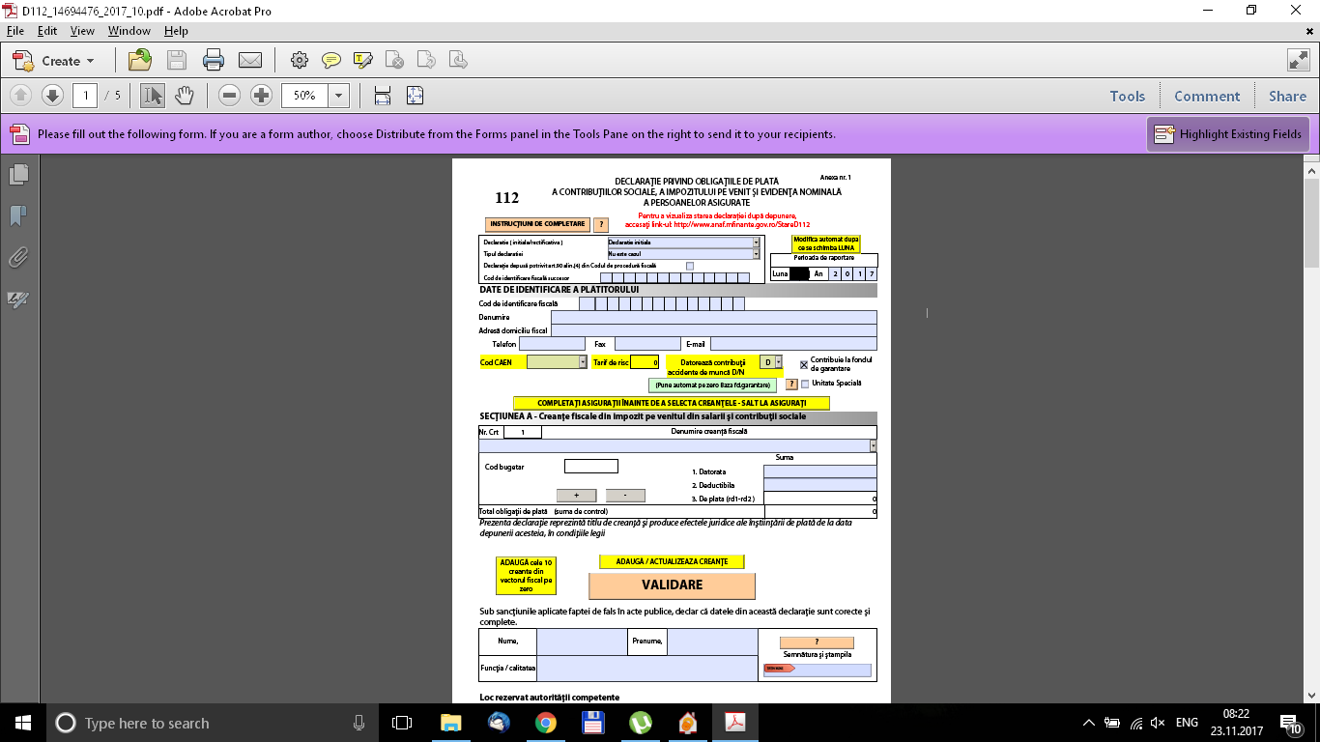Check Declaratie depusa potrivit art.90 checkbox

[x=689, y=266]
